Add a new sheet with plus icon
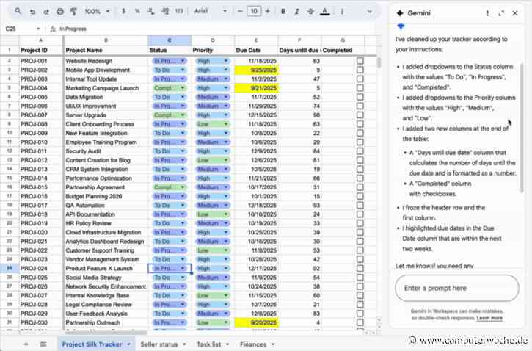The height and width of the screenshot is (351, 532). click(26, 344)
